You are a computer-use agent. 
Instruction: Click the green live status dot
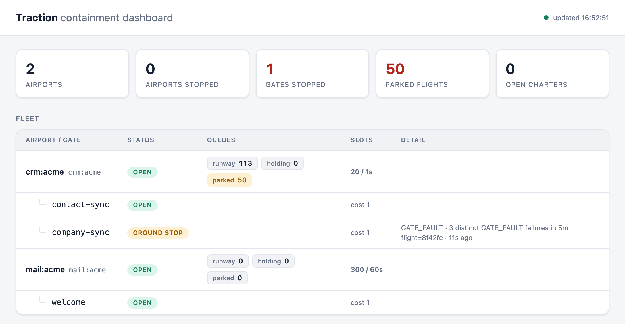coord(546,18)
